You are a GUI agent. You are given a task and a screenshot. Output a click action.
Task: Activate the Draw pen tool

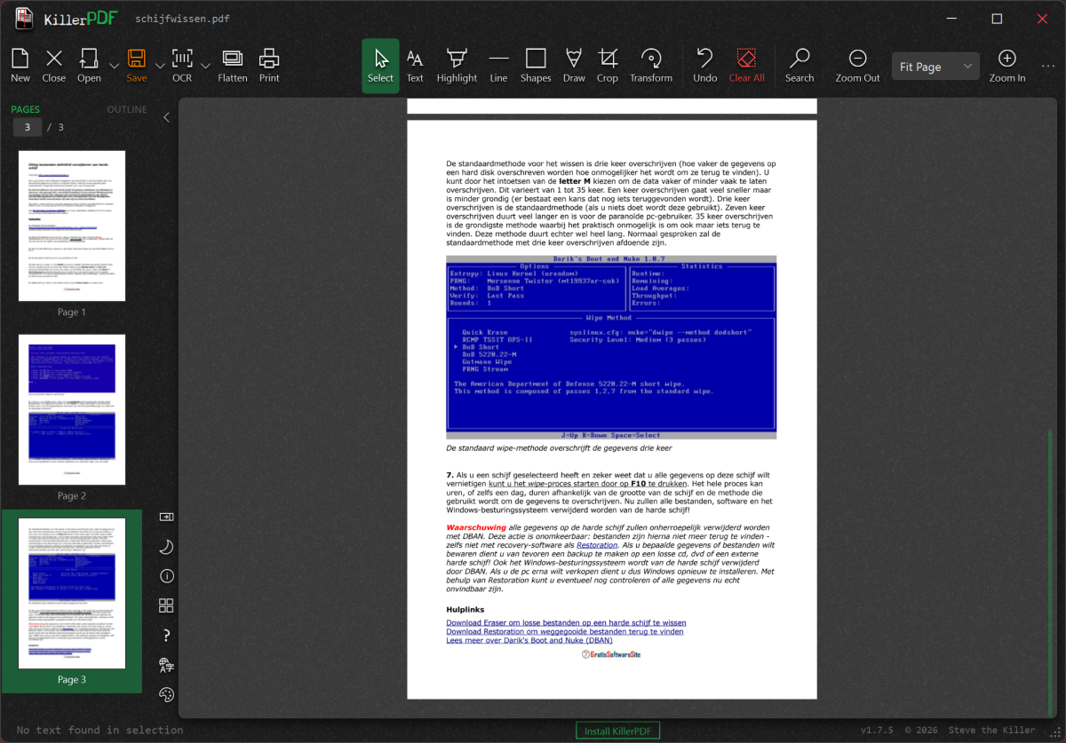[x=574, y=67]
